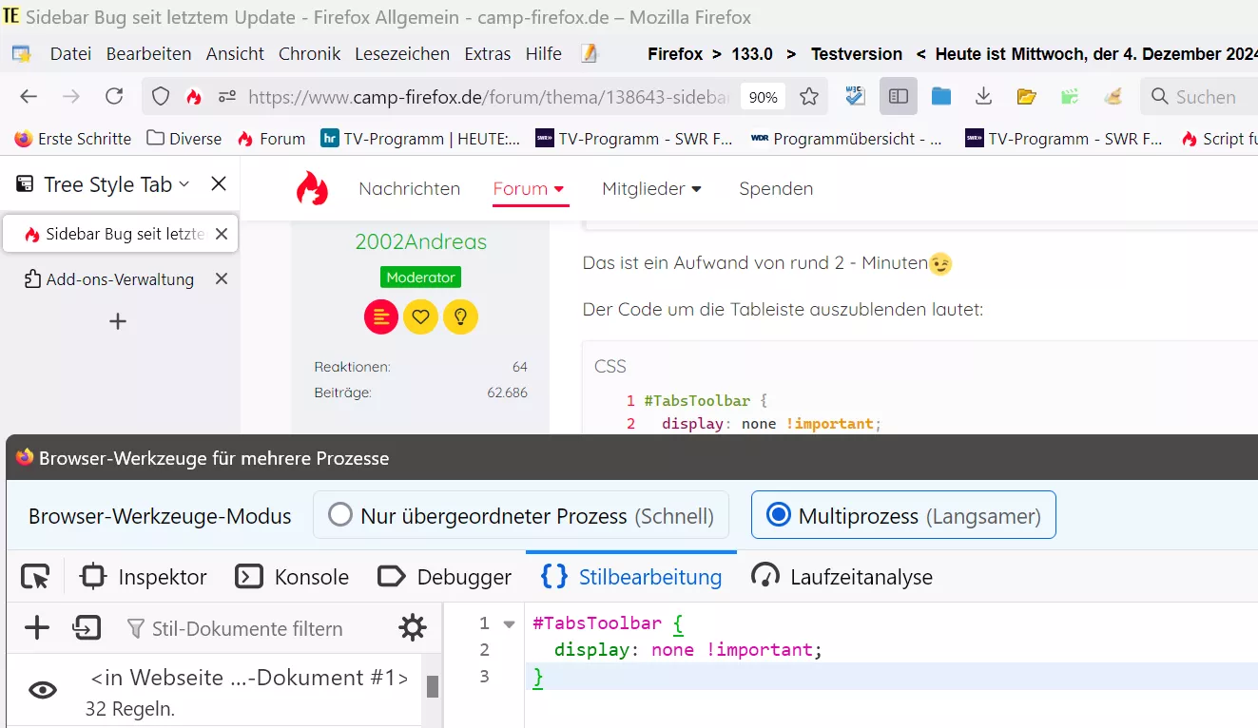Screen dimensions: 1258x728
Task: Switch to the Konsole tab
Action: (293, 577)
